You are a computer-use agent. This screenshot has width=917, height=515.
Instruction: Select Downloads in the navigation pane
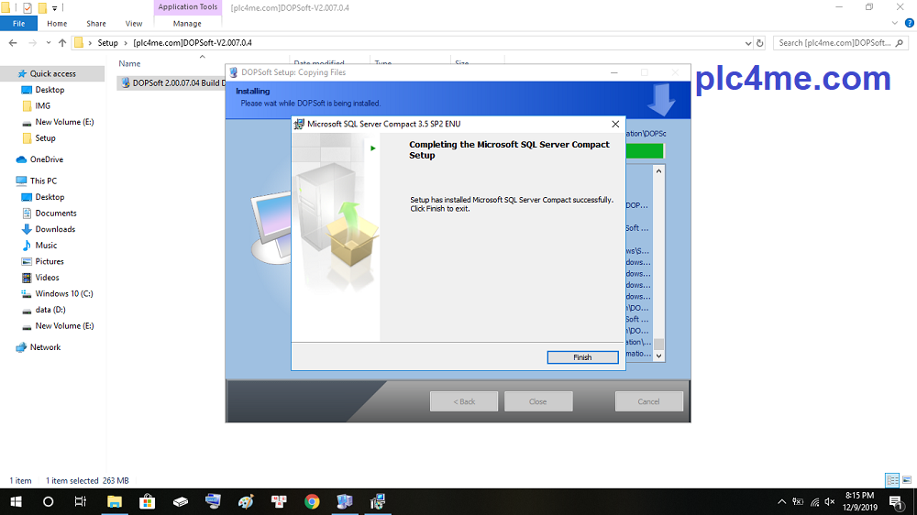click(x=55, y=229)
